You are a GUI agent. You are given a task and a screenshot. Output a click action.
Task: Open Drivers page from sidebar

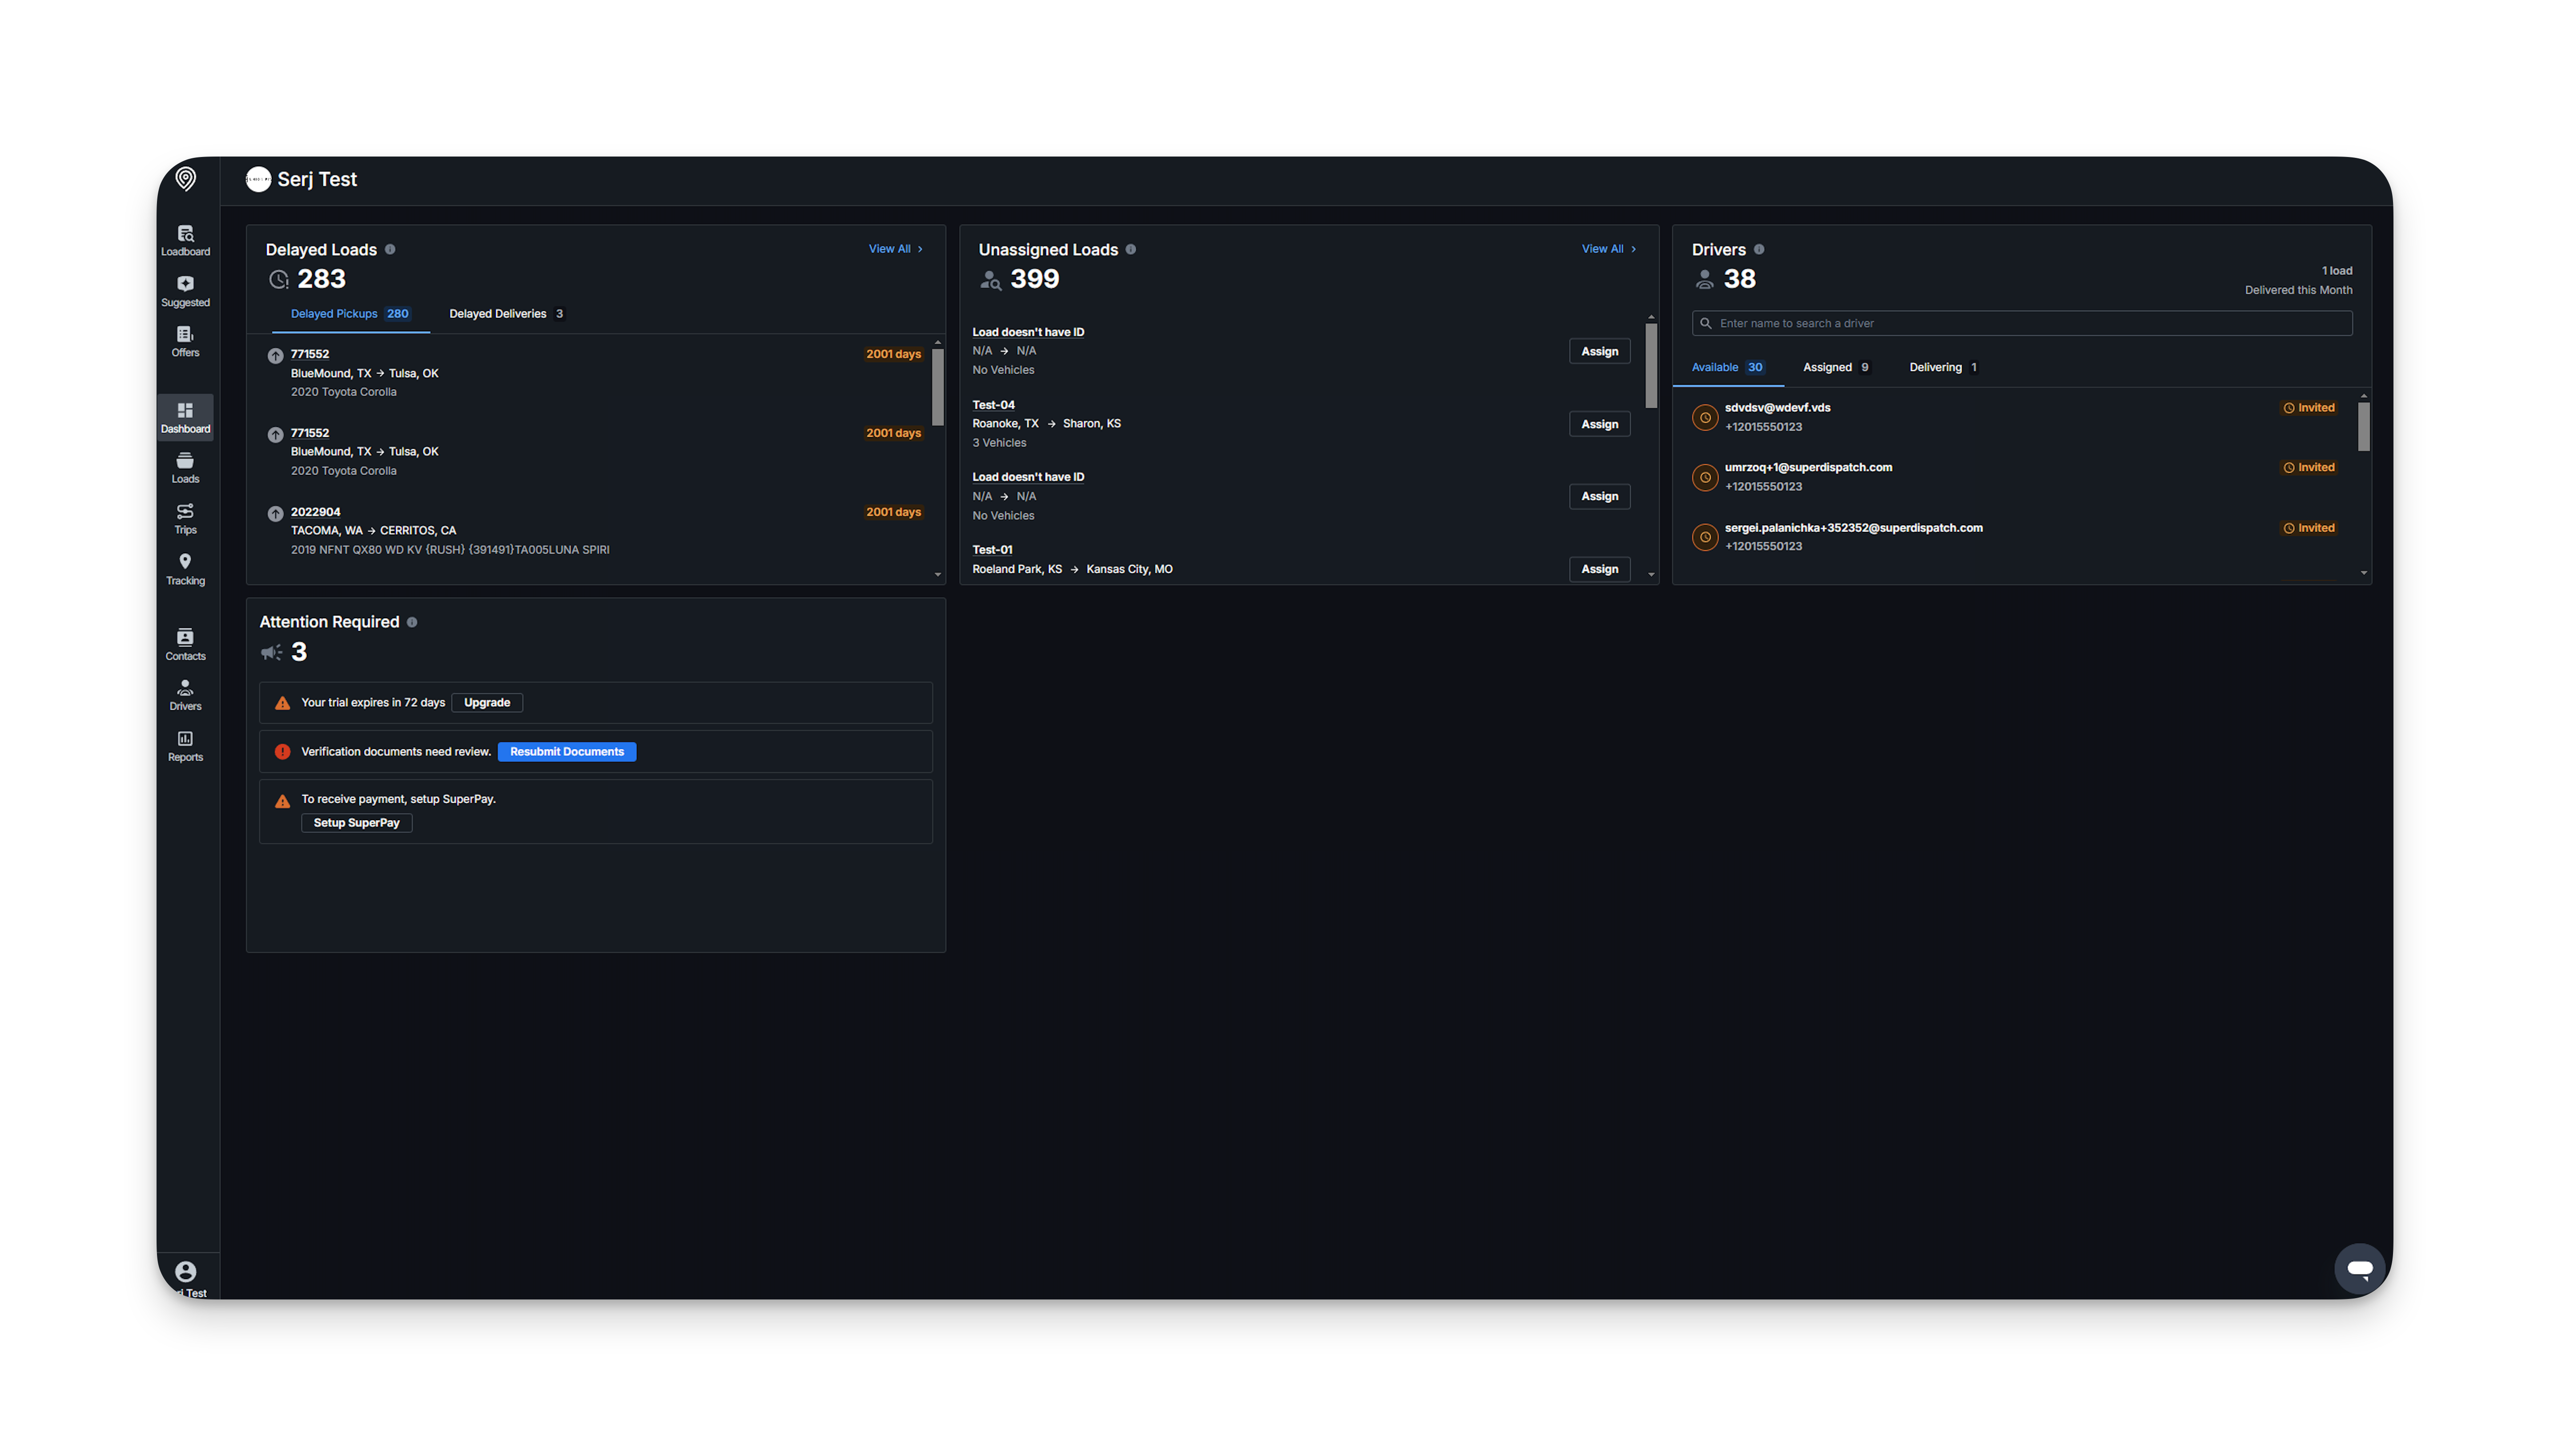point(185,694)
